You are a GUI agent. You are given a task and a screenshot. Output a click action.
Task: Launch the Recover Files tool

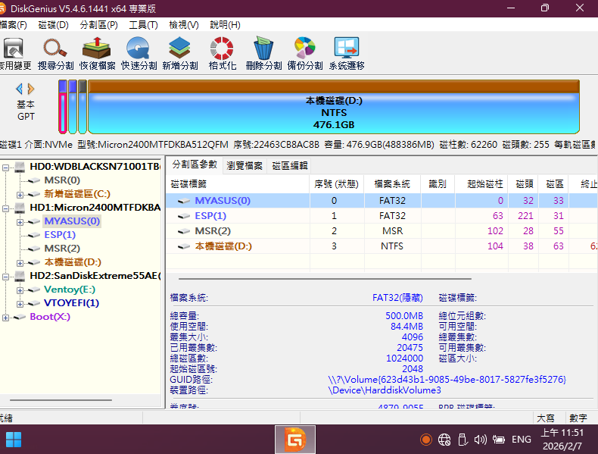(x=97, y=53)
